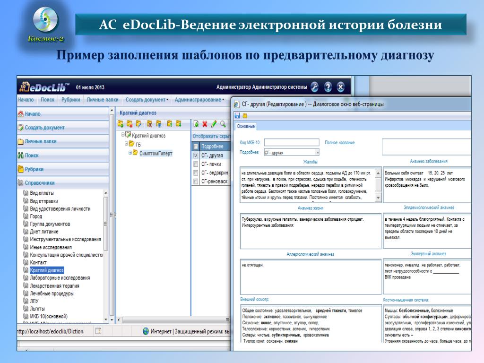Viewport: 484px width, 363px height.
Task: Open Рубрики in the left sidebar
Action: pos(63,169)
